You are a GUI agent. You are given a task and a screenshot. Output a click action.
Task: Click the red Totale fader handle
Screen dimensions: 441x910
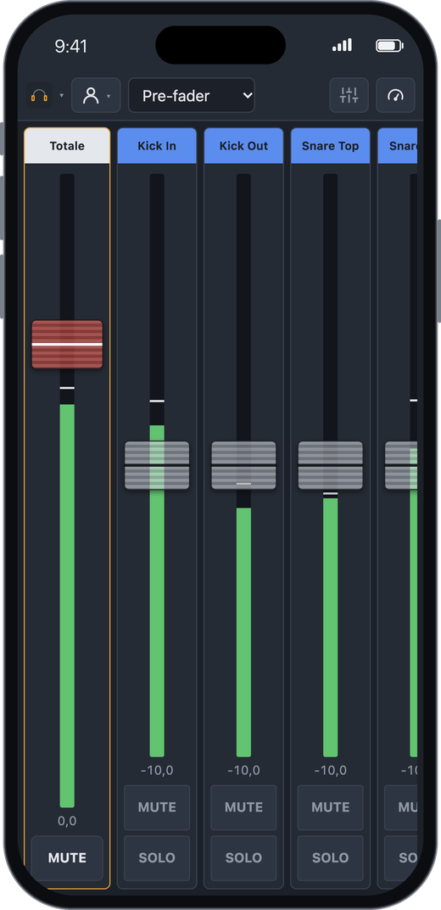[67, 344]
